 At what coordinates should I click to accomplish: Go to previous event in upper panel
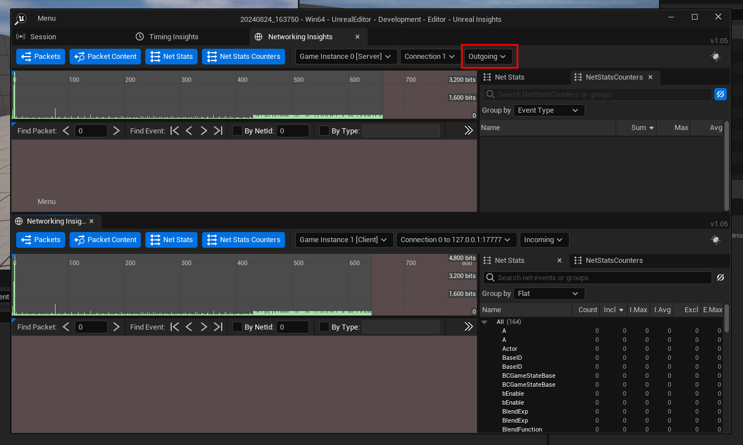point(189,131)
